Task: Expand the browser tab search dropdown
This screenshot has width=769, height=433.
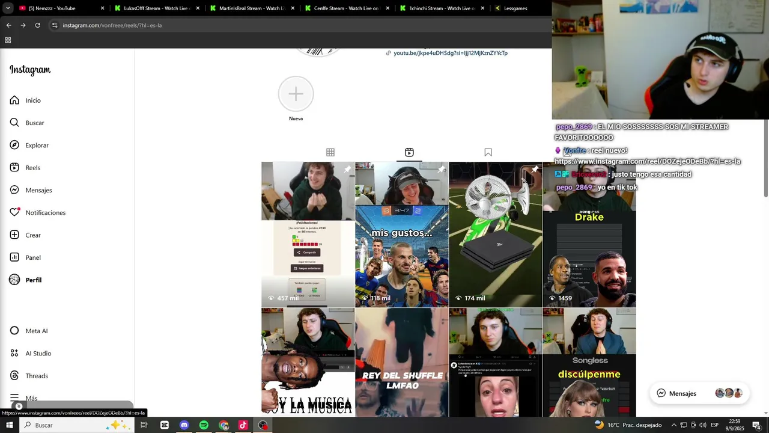Action: pyautogui.click(x=8, y=8)
